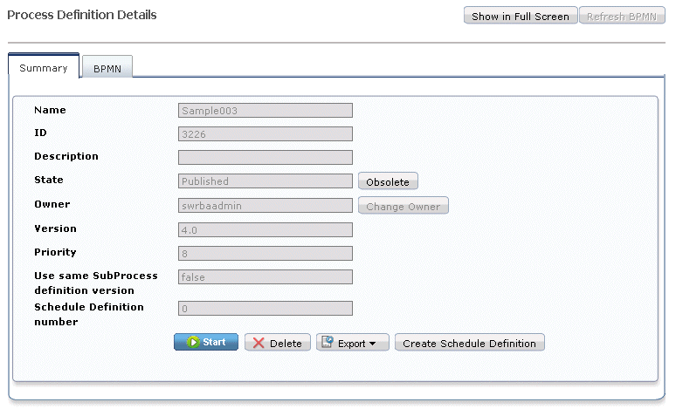The width and height of the screenshot is (676, 409).
Task: Click the Owner field showing swrbaadmin
Action: coord(266,205)
